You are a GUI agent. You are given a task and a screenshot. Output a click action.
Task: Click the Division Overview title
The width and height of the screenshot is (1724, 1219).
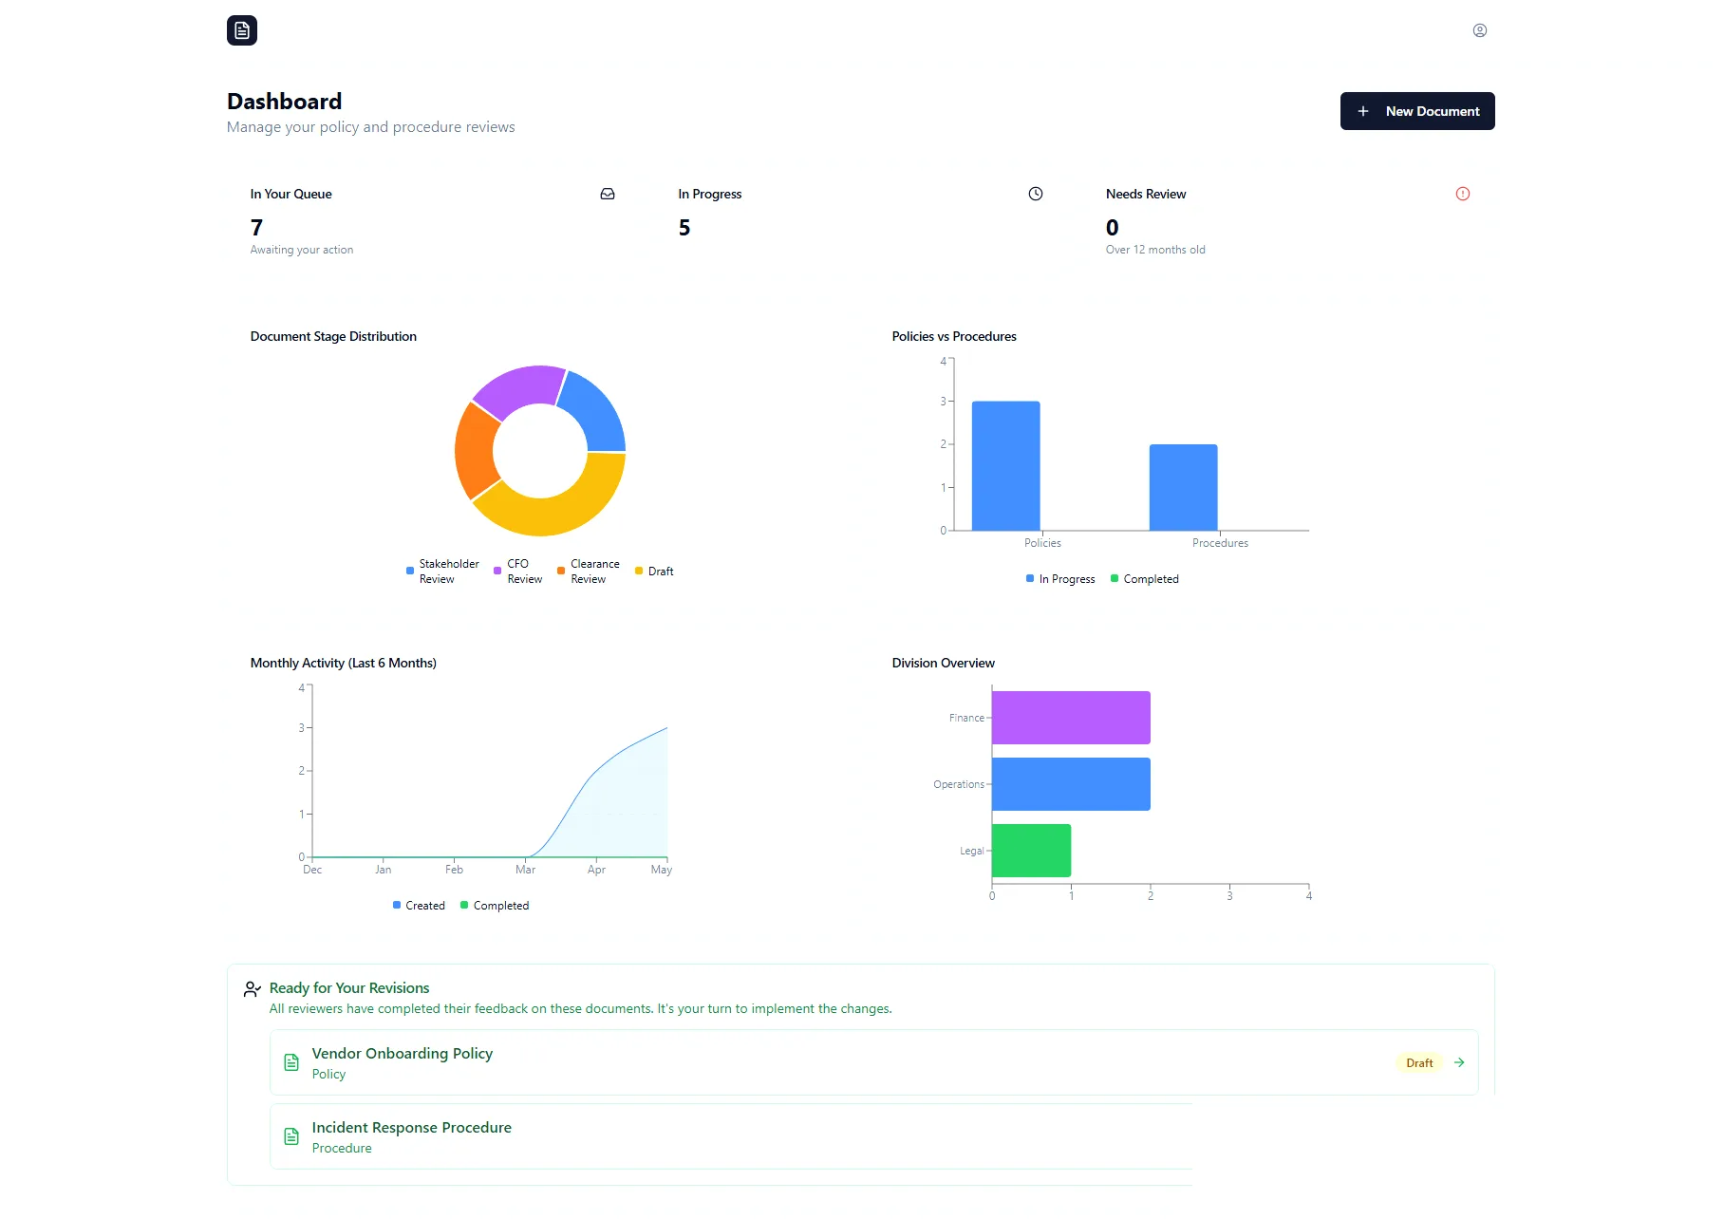pyautogui.click(x=943, y=663)
